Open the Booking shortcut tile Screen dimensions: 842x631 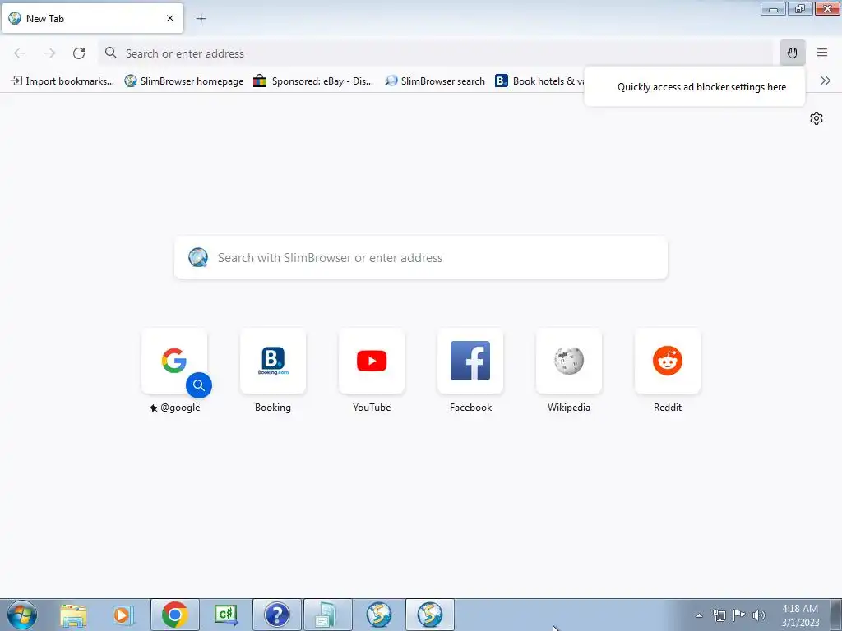tap(273, 361)
